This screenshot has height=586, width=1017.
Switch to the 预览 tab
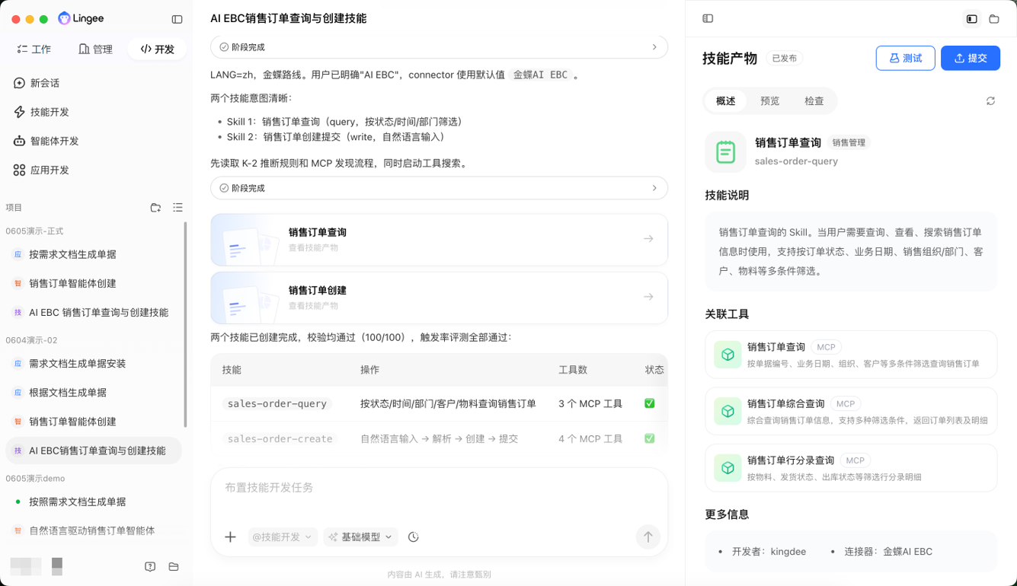pos(770,100)
